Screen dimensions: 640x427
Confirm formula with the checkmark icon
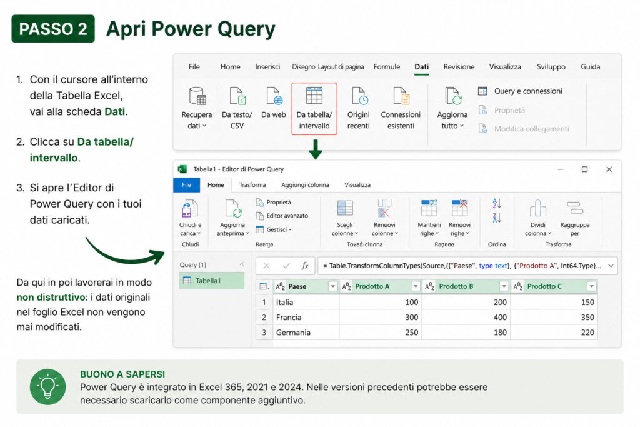[286, 266]
